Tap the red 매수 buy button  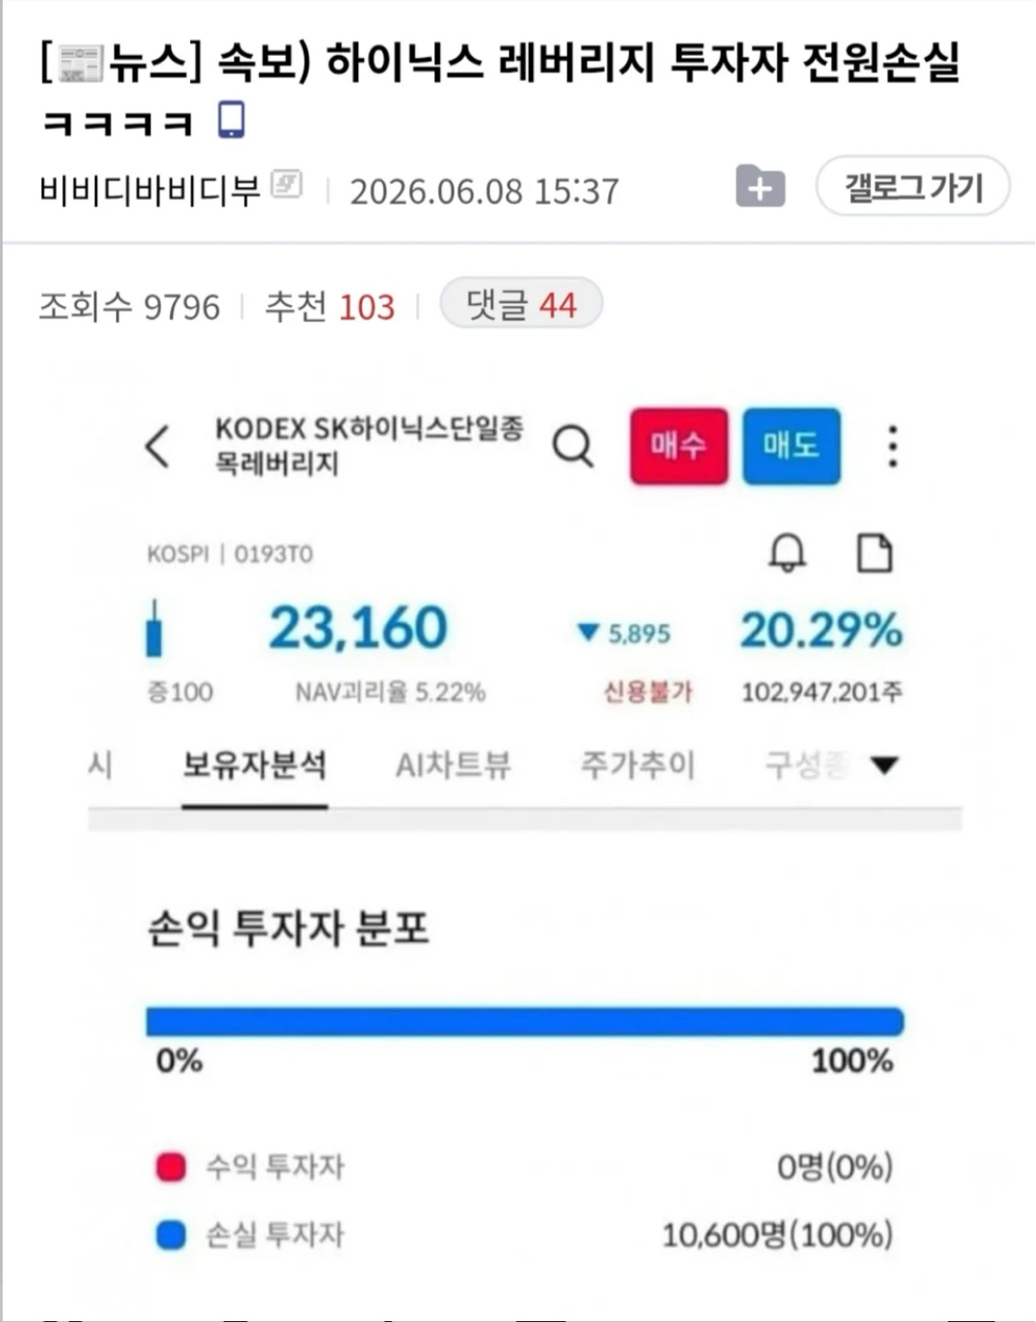coord(679,446)
